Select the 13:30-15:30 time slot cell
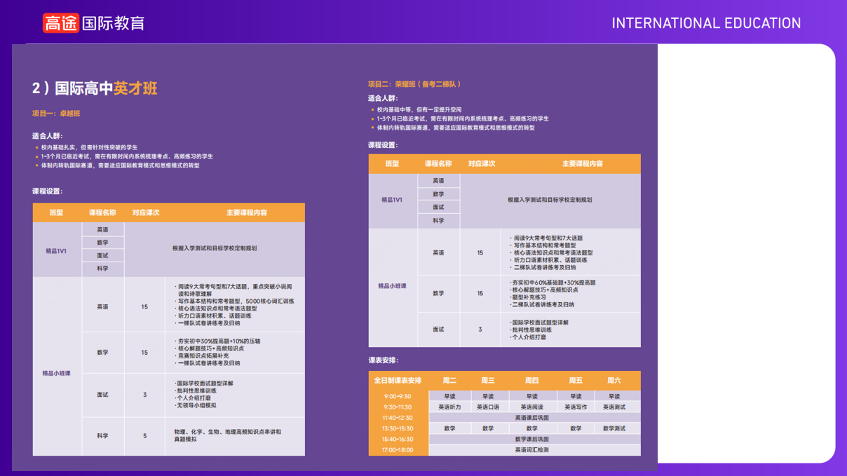 pyautogui.click(x=398, y=428)
